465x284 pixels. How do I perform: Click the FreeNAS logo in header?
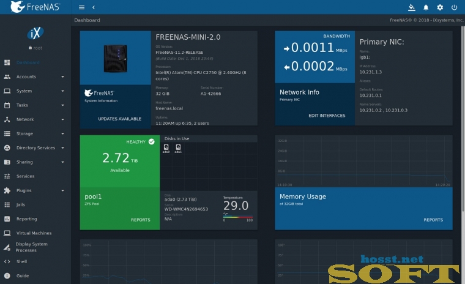click(35, 7)
